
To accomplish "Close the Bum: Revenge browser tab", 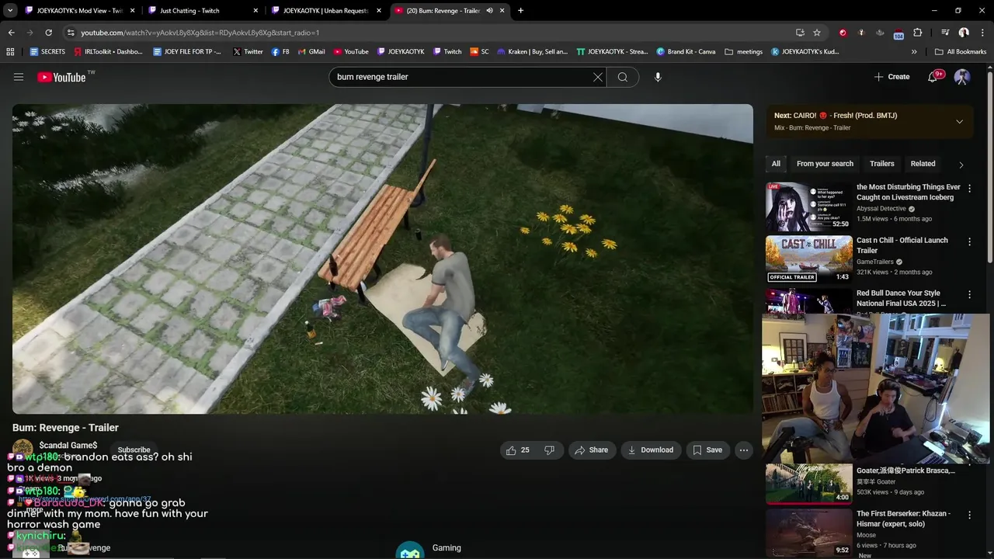I will click(x=502, y=11).
